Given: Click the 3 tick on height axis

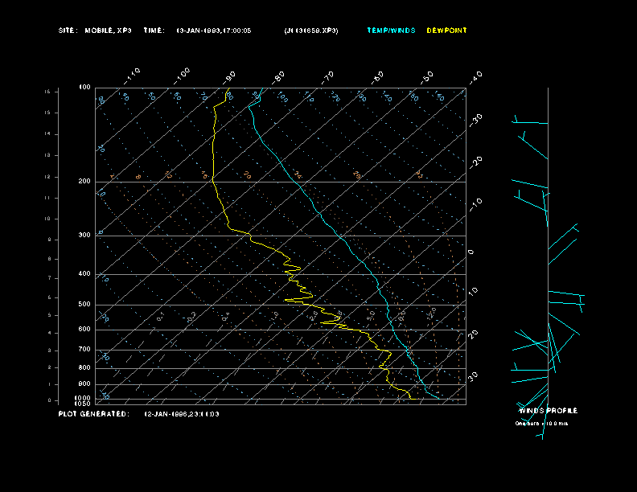Looking at the screenshot, I should pos(50,351).
